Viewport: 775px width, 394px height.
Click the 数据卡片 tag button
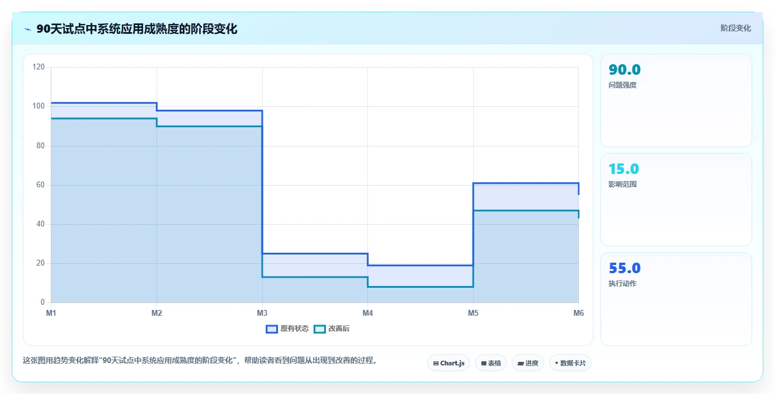pos(570,363)
